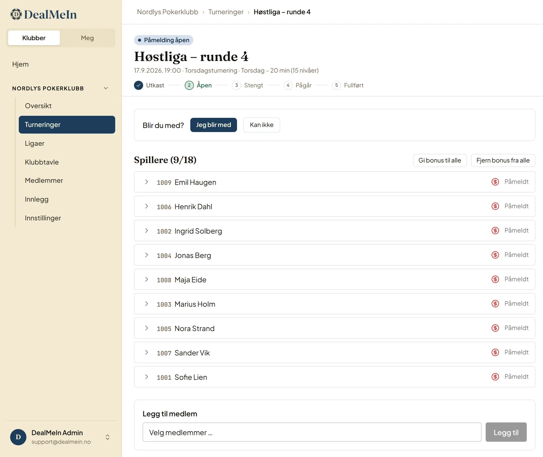Viewport: 543px width, 457px height.
Task: Switch to the Meg tab
Action: [x=87, y=38]
